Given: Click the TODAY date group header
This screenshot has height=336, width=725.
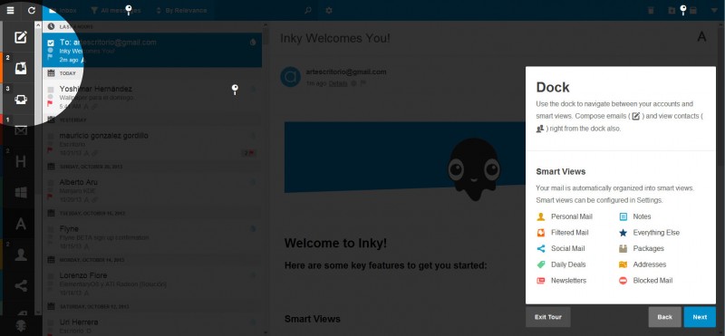Looking at the screenshot, I should tap(152, 73).
